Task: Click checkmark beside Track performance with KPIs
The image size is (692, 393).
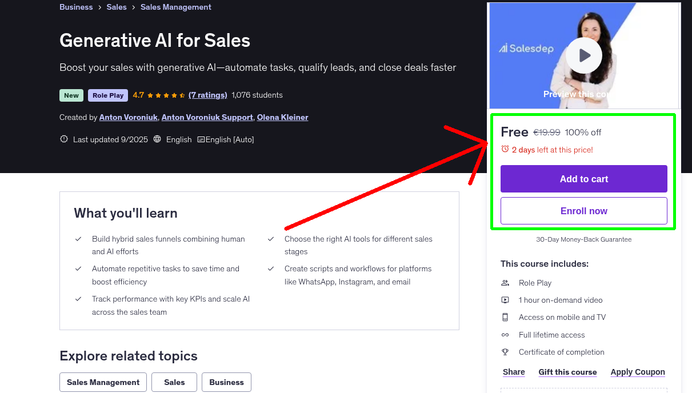Action: point(78,299)
